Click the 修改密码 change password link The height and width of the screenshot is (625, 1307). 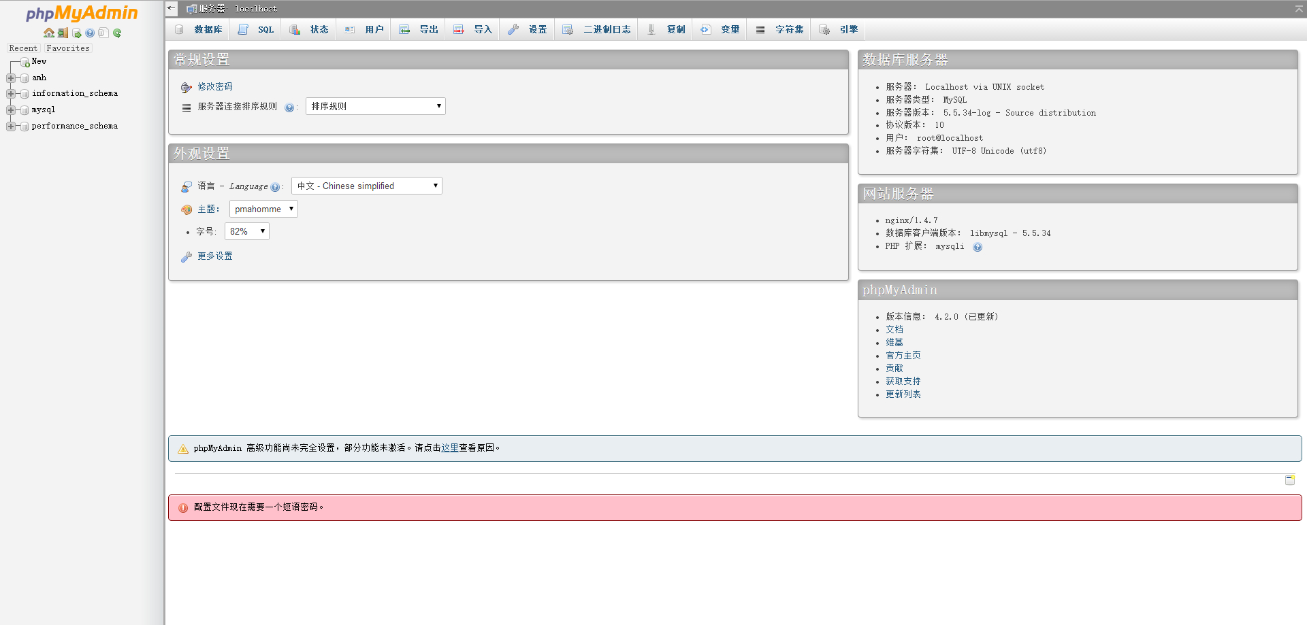(x=214, y=86)
